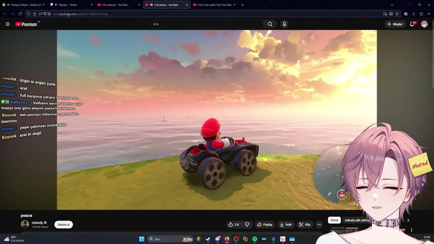Click the subscriber count 1,06 Mn abone
The height and width of the screenshot is (244, 434).
pos(40,227)
